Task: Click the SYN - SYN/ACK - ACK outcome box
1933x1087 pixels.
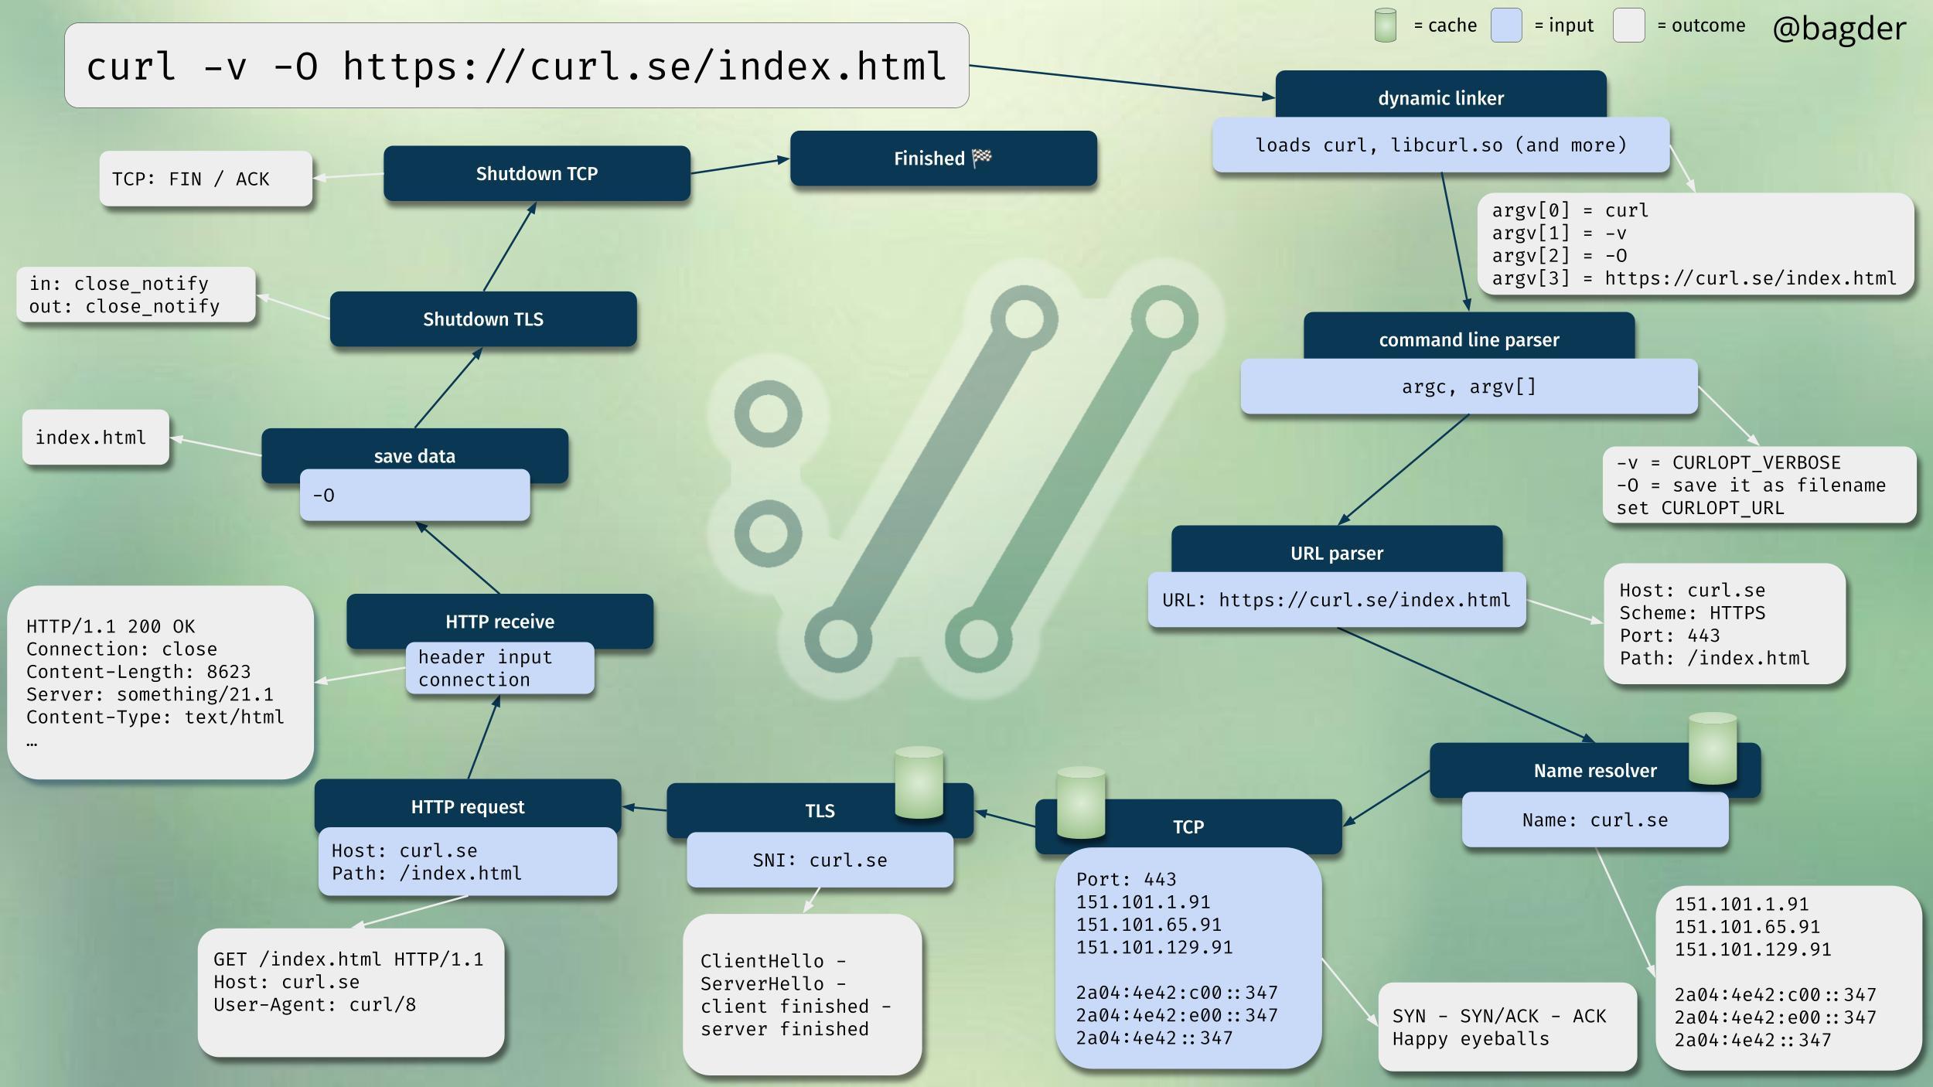Action: pyautogui.click(x=1506, y=1027)
